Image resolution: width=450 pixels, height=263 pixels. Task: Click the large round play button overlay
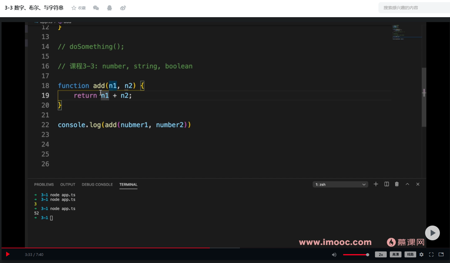click(x=432, y=233)
